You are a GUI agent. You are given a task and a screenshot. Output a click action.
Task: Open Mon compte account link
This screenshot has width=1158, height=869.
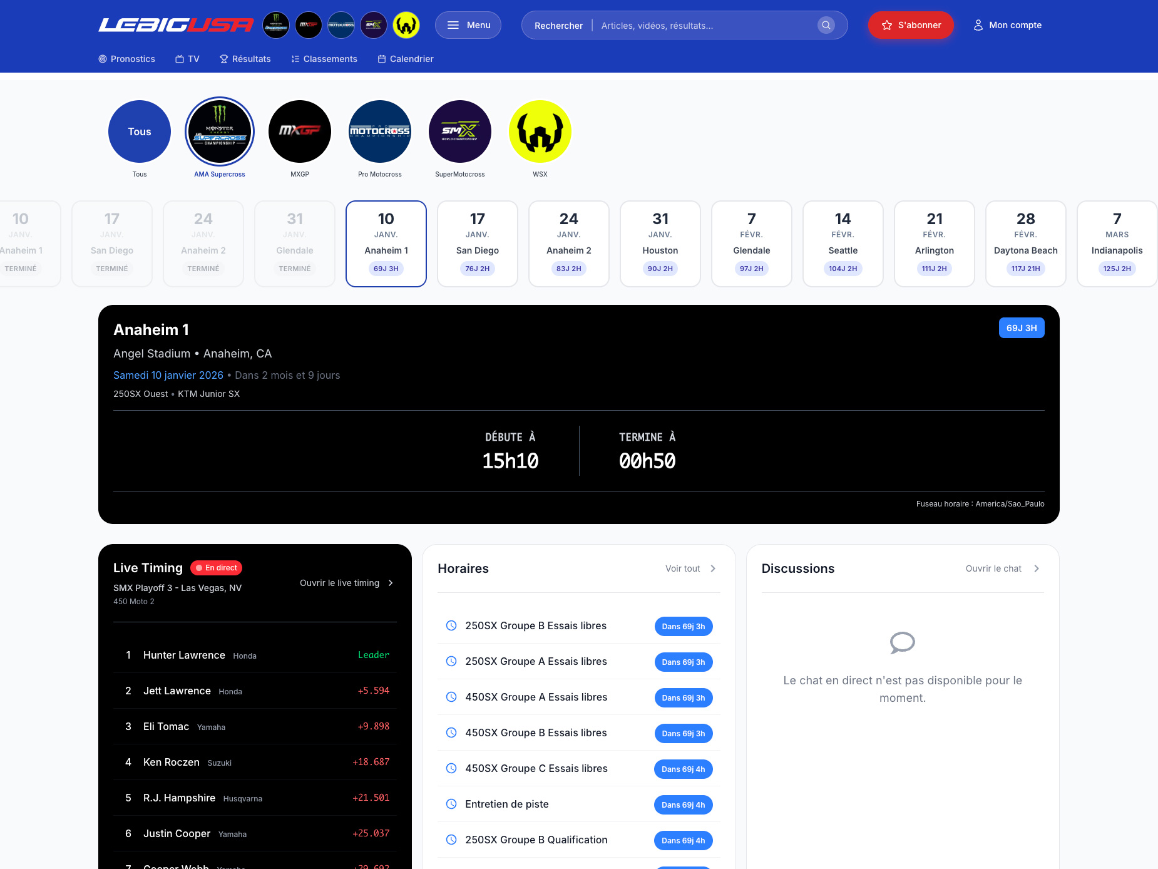tap(1007, 25)
